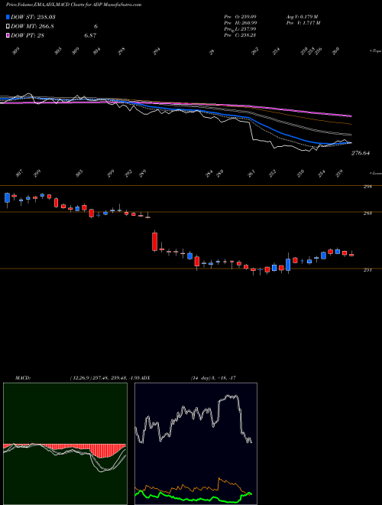The image size is (382, 505).
Task: Click the blue DOW ST legend swatch
Action: (8, 17)
